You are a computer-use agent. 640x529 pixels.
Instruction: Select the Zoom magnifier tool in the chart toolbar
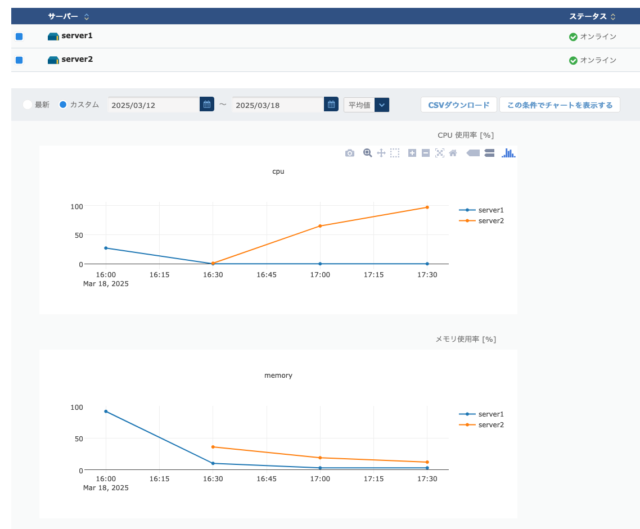[367, 153]
